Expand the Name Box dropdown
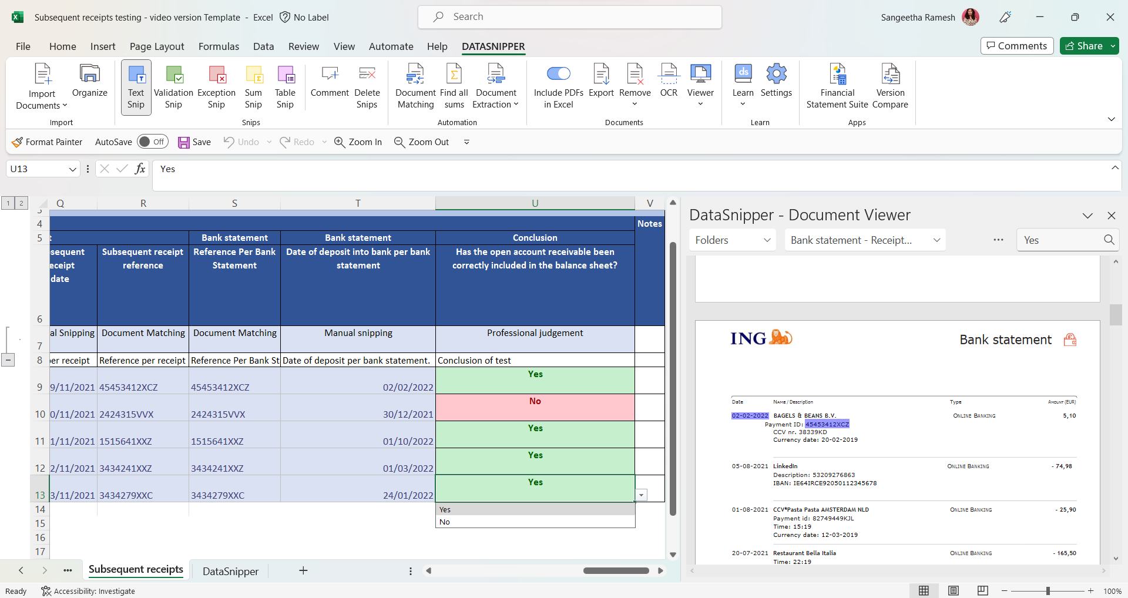1128x598 pixels. point(72,169)
